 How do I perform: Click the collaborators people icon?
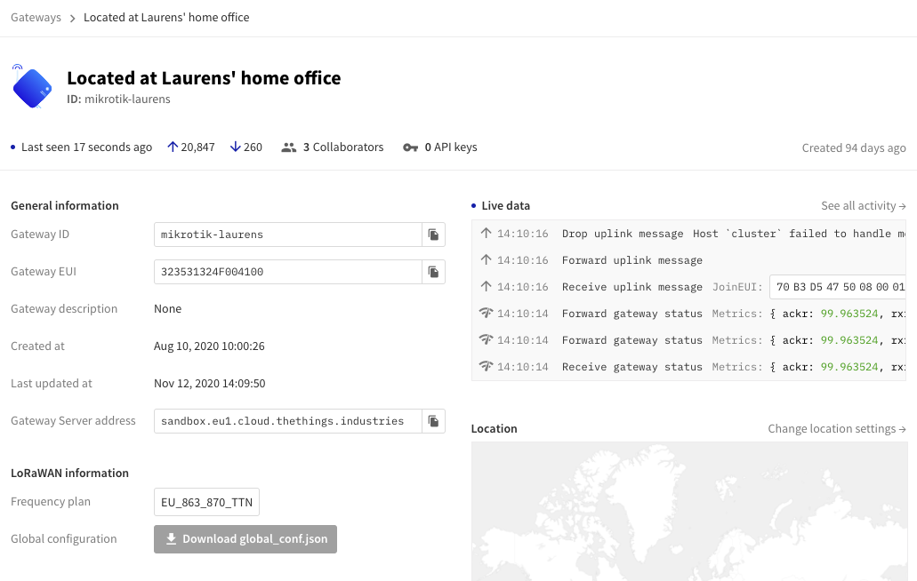coord(288,147)
